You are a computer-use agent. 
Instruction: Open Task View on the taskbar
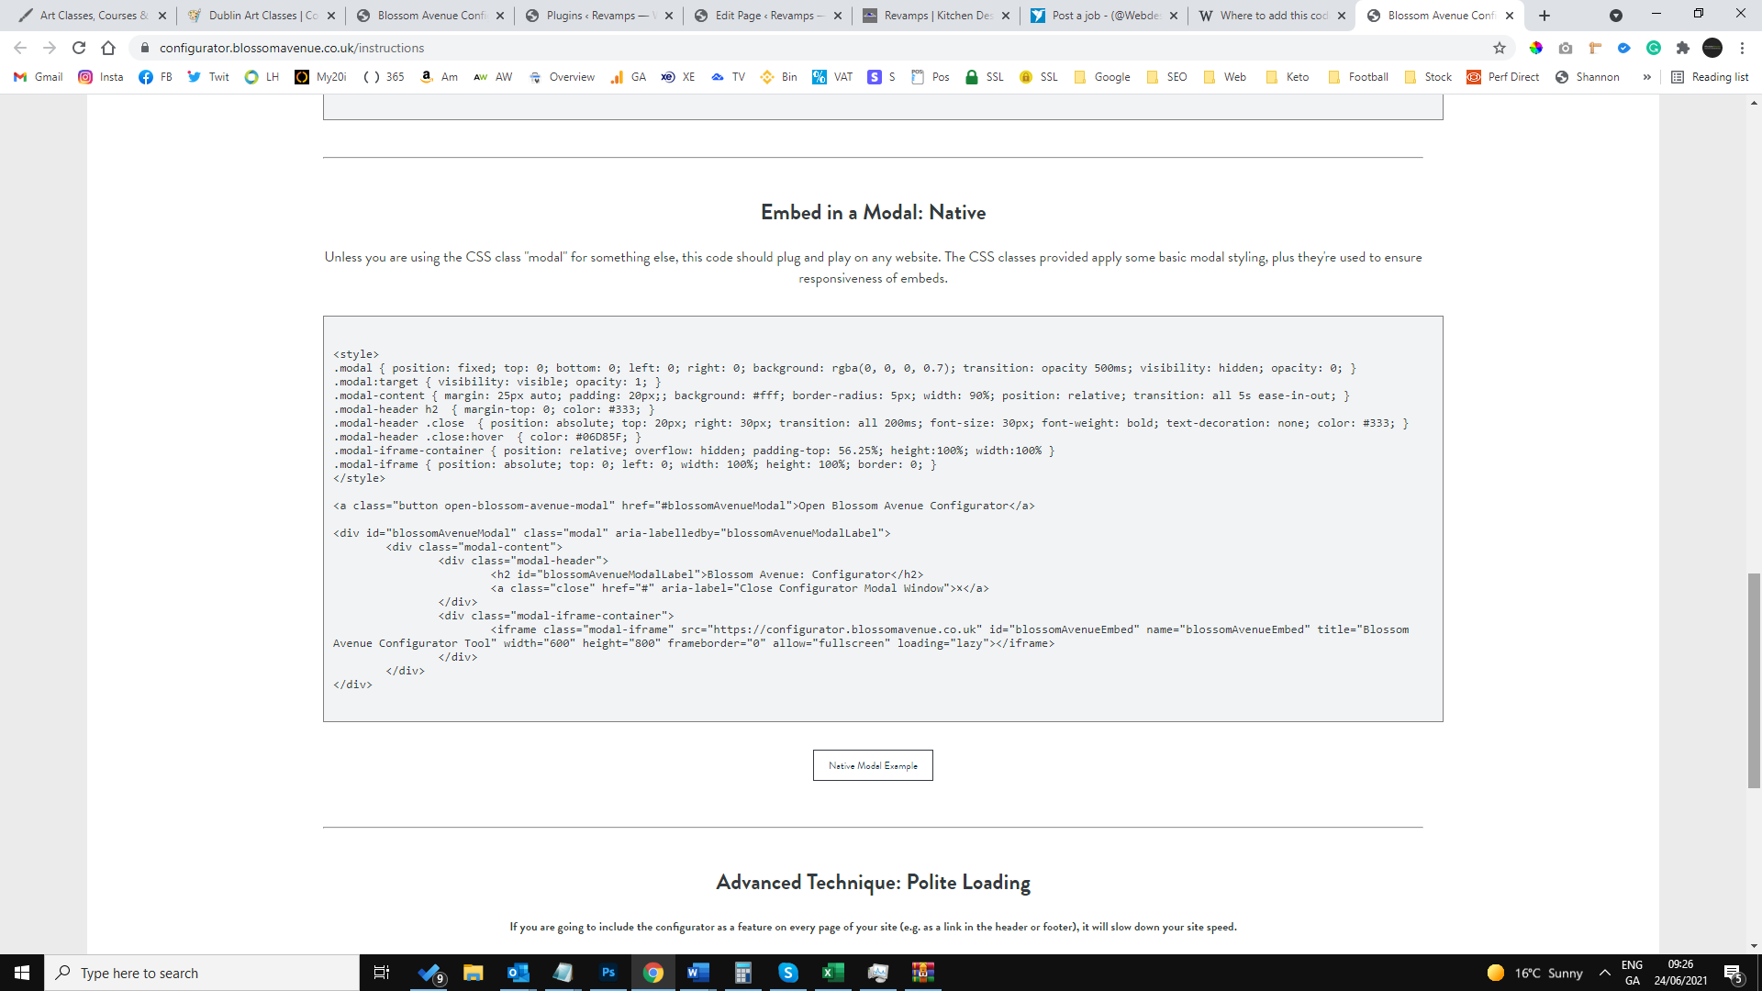click(382, 973)
